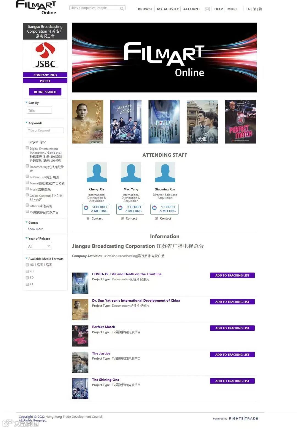Schedule a meeting with Cheng Xie
The width and height of the screenshot is (297, 429).
point(96,209)
